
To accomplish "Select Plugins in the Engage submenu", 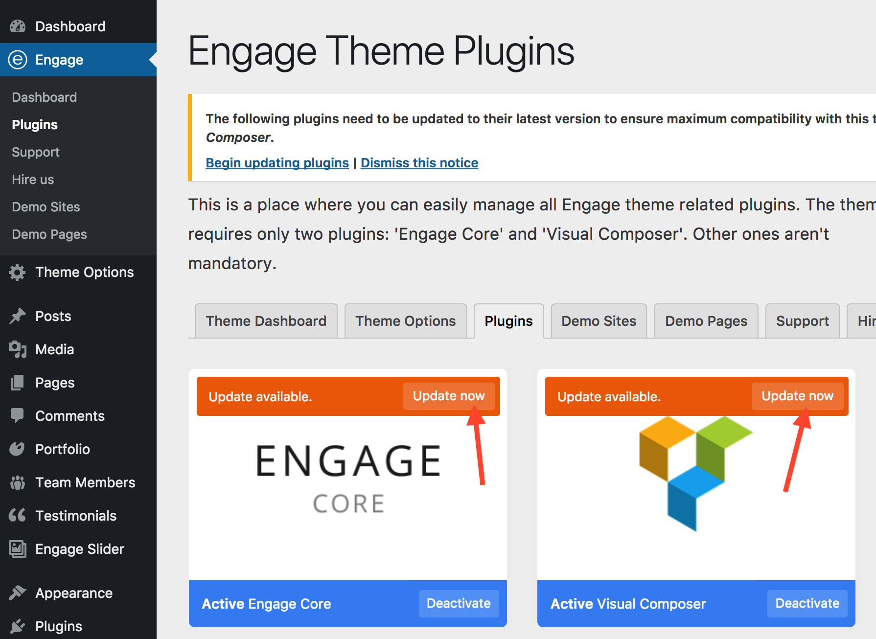I will pos(35,125).
